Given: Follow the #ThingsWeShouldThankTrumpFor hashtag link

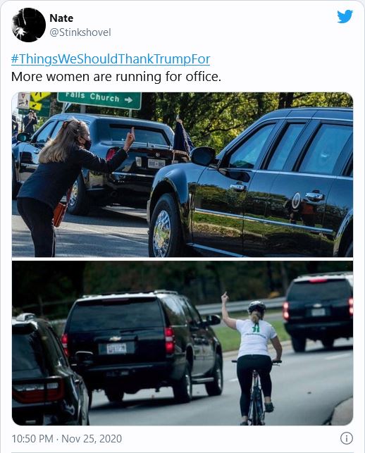Looking at the screenshot, I should pyautogui.click(x=111, y=59).
